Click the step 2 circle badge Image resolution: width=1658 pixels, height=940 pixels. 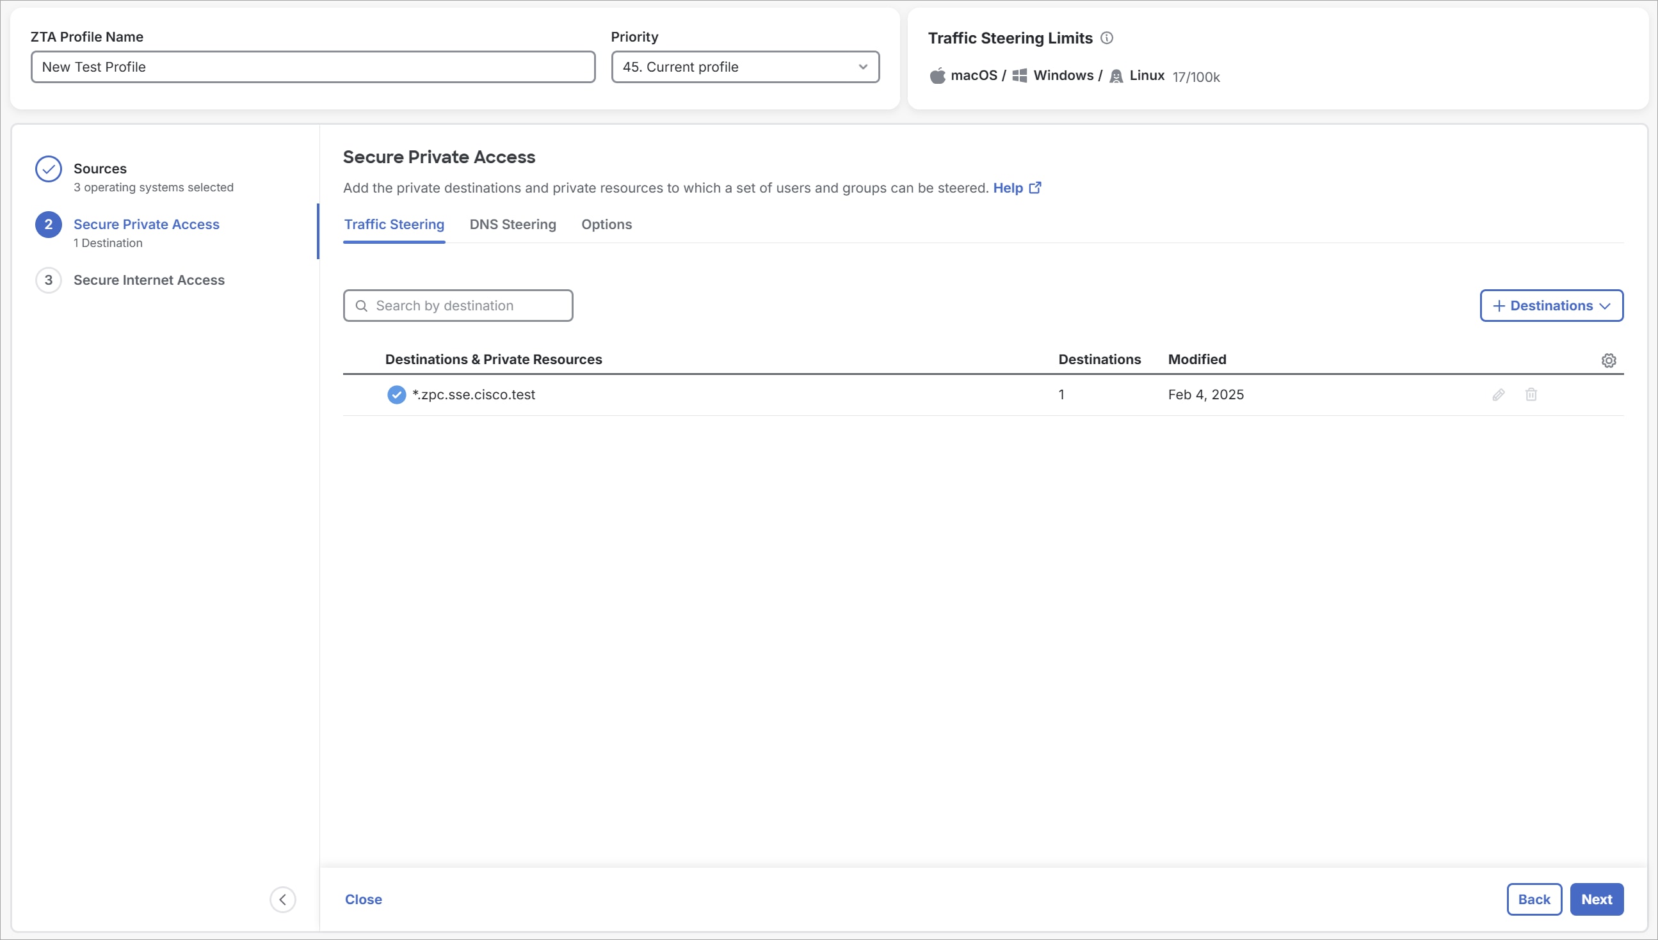(x=49, y=225)
